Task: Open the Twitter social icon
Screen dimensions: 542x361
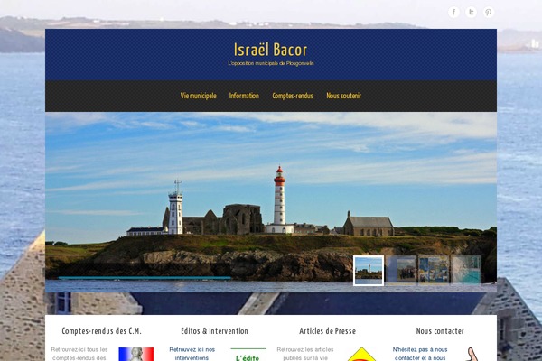Action: point(471,13)
